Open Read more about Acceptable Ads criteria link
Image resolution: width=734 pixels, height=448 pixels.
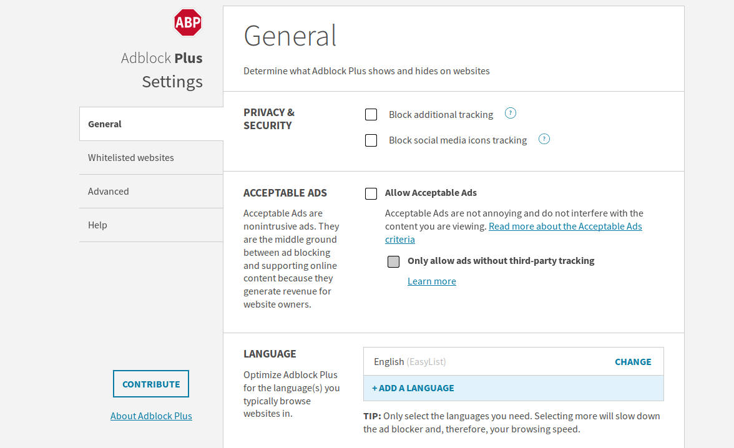click(514, 233)
